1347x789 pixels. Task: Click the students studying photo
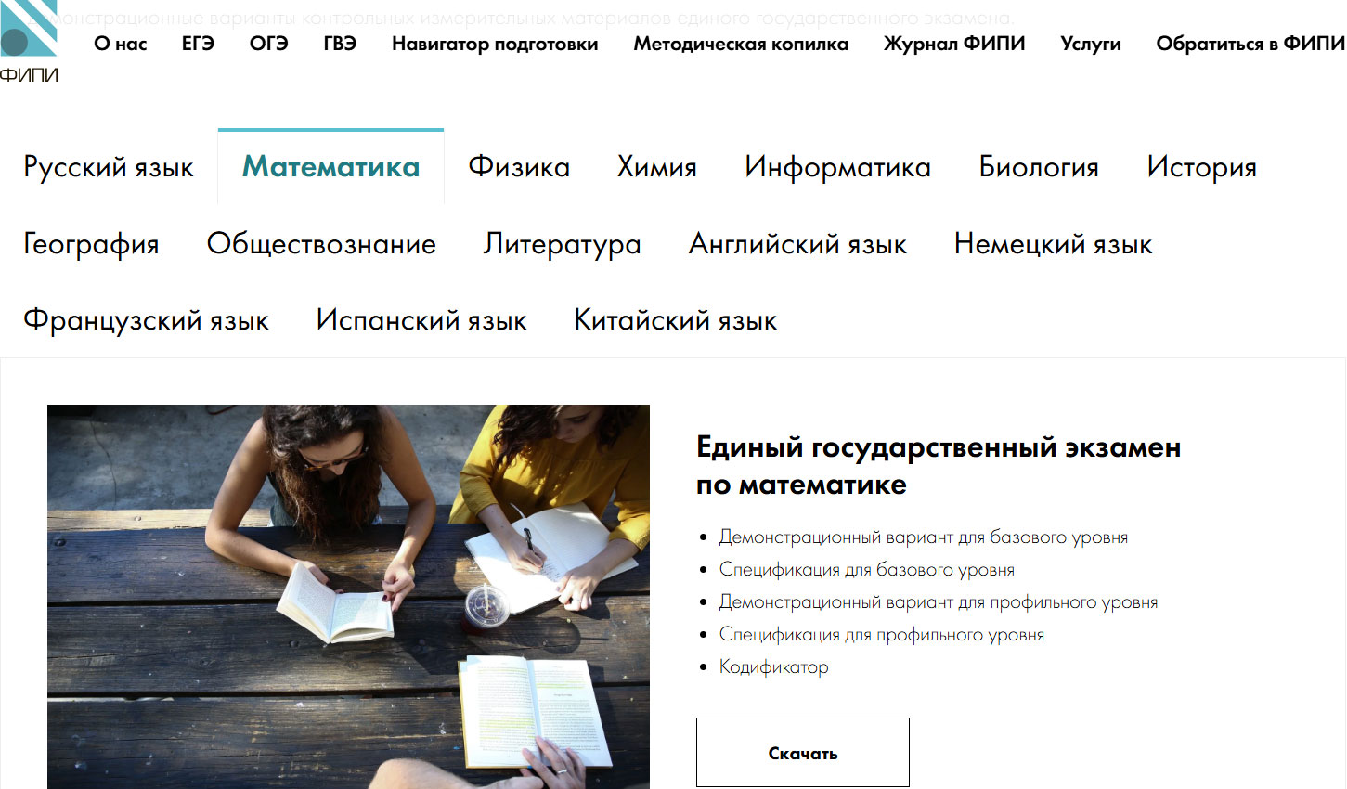(x=348, y=596)
